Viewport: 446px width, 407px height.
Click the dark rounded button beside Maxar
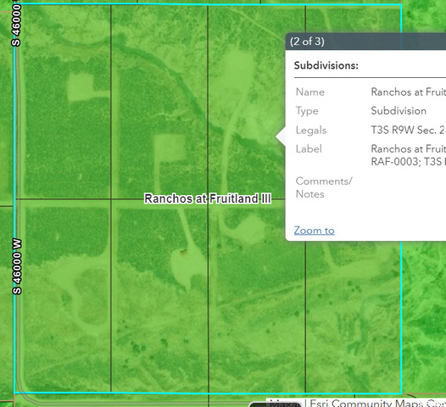tap(275, 404)
